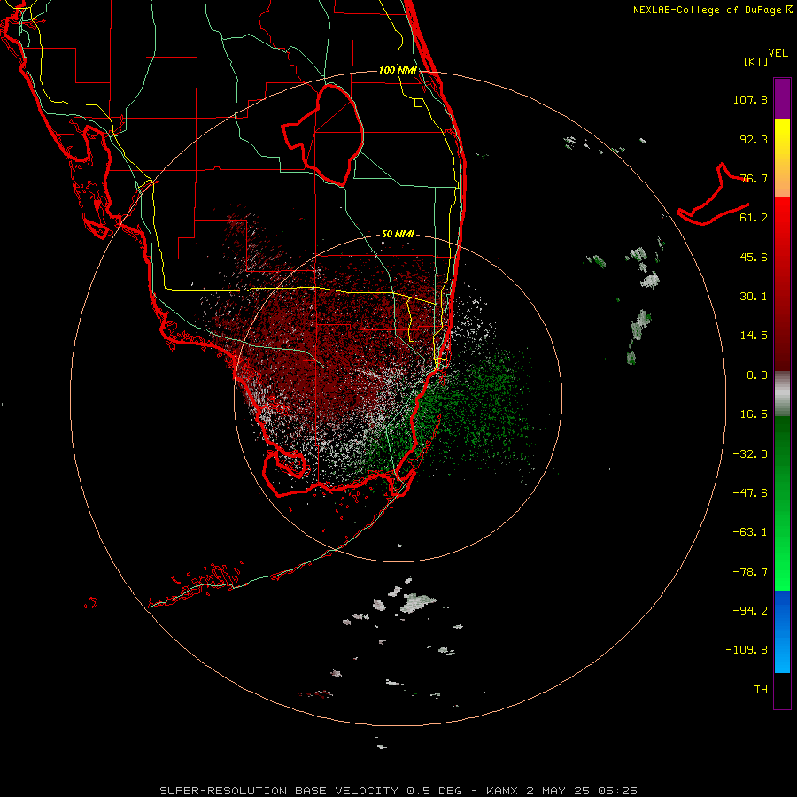
Task: Click the gray near-zero segment of color bar
Action: pos(782,393)
